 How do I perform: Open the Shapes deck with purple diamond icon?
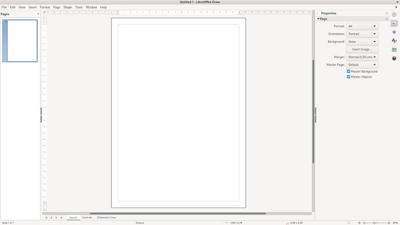[394, 32]
